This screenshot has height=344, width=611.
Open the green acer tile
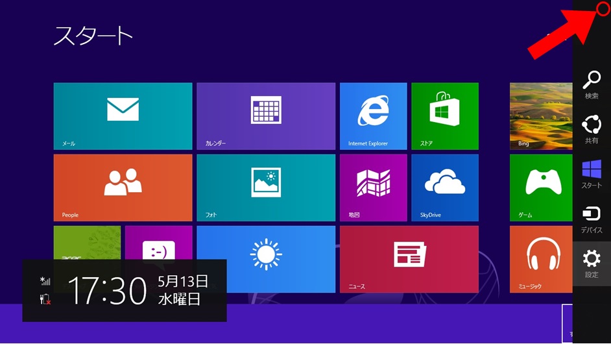click(x=88, y=243)
